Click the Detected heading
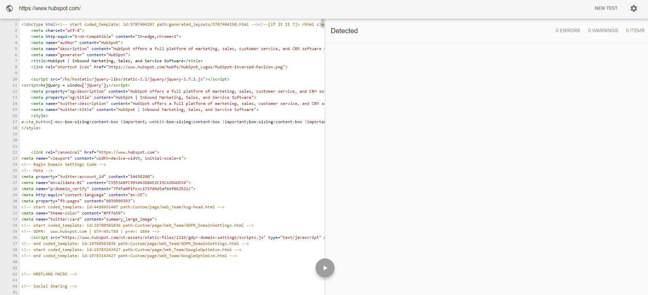 [x=344, y=31]
